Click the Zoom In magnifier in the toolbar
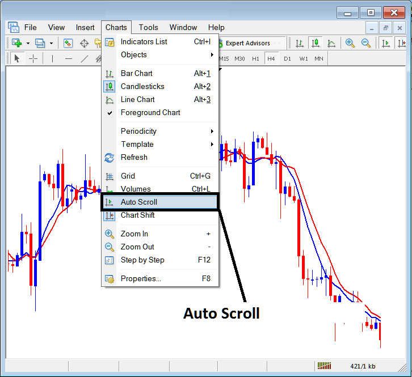 350,43
